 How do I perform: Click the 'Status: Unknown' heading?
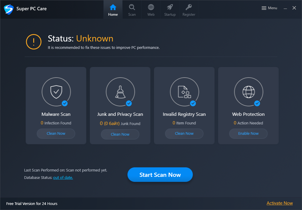pos(80,39)
